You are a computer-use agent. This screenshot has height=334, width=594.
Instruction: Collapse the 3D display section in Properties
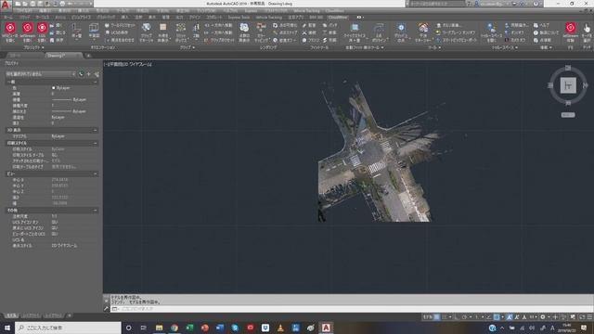[95, 130]
